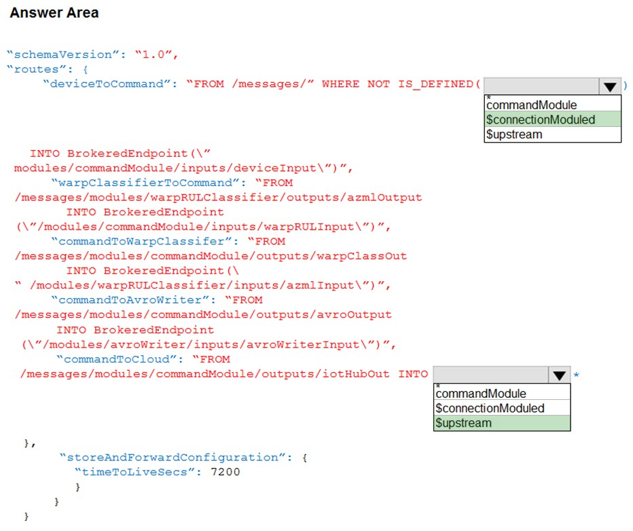Click the Answer Area heading
The width and height of the screenshot is (633, 531).
coord(54,12)
